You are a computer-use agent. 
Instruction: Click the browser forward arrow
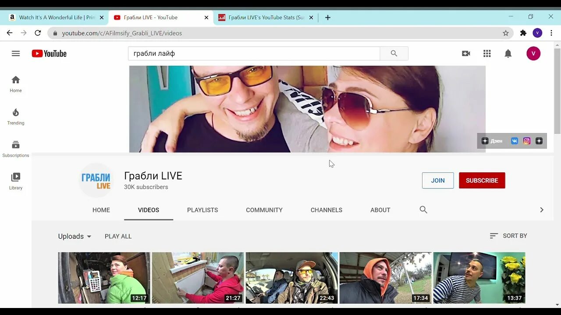click(x=24, y=33)
